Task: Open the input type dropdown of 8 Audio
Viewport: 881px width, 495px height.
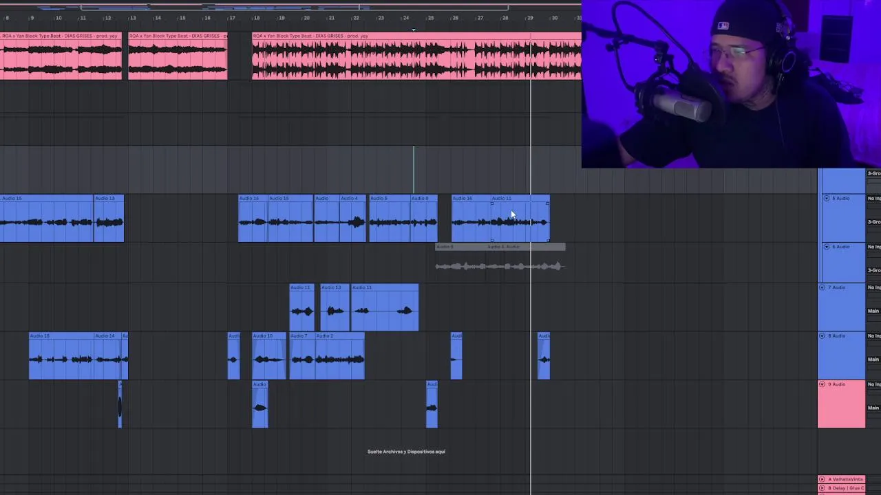Action: coord(874,335)
